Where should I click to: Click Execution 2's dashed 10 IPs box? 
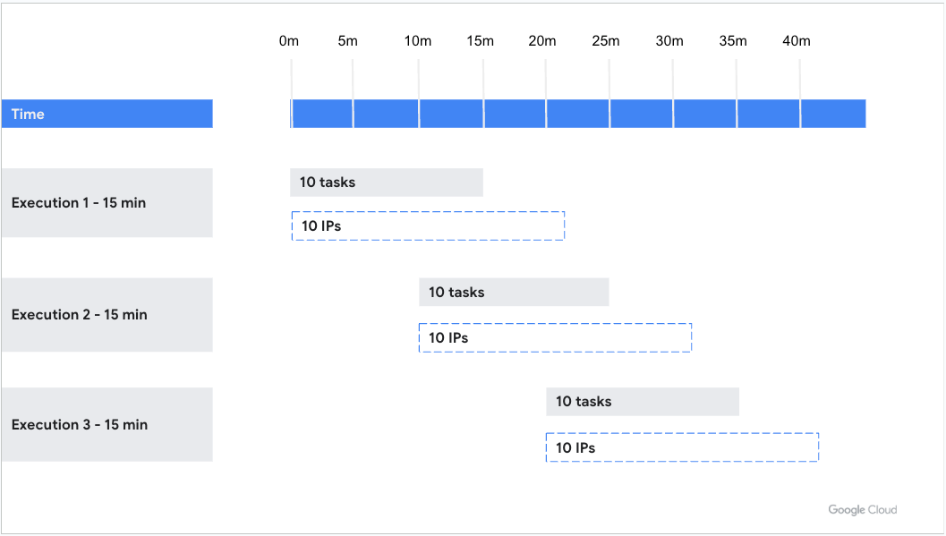pyautogui.click(x=555, y=338)
